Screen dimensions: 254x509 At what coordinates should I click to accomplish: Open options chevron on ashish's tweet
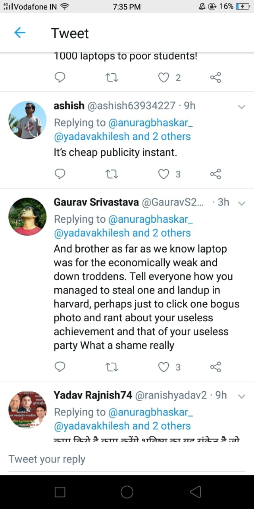[241, 107]
